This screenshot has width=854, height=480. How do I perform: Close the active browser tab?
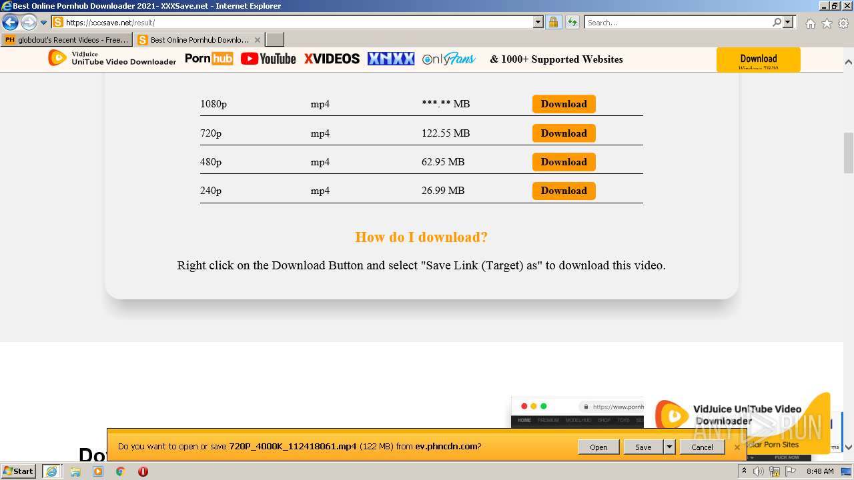click(258, 40)
